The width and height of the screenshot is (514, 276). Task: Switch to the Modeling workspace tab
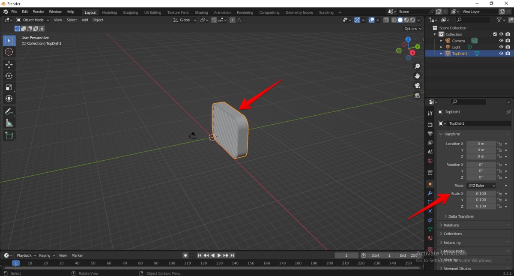coord(109,12)
